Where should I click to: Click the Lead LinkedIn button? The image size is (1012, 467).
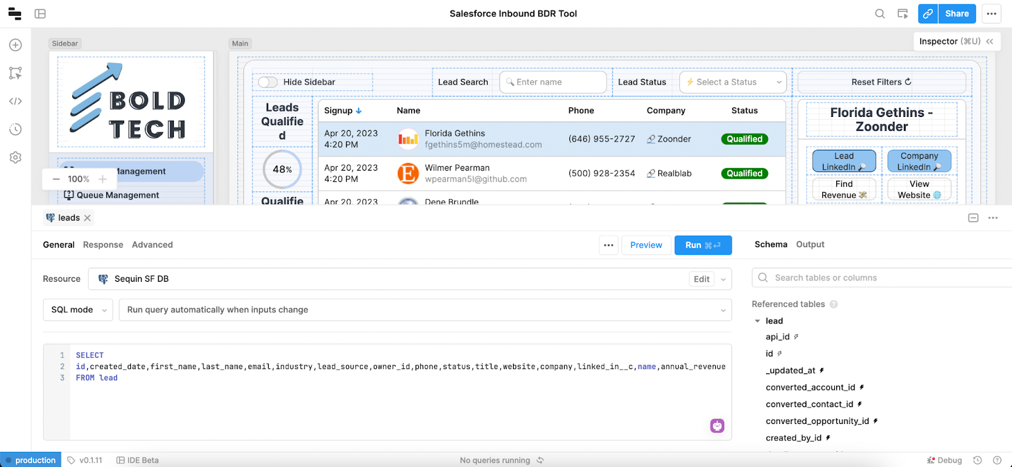pyautogui.click(x=844, y=161)
